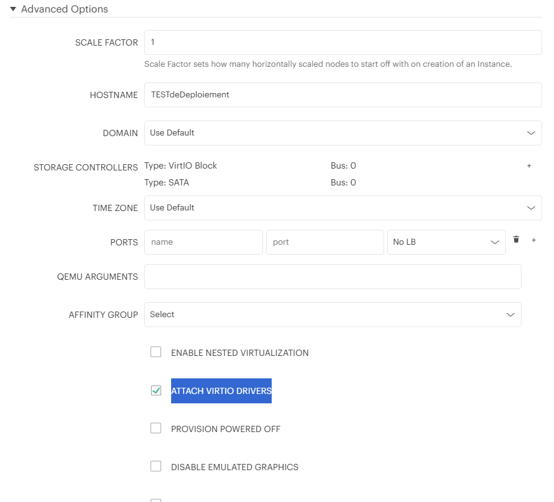Add a new port row with plus icon
554x502 pixels.
[533, 240]
